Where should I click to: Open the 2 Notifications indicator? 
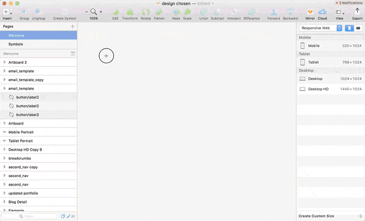[349, 3]
